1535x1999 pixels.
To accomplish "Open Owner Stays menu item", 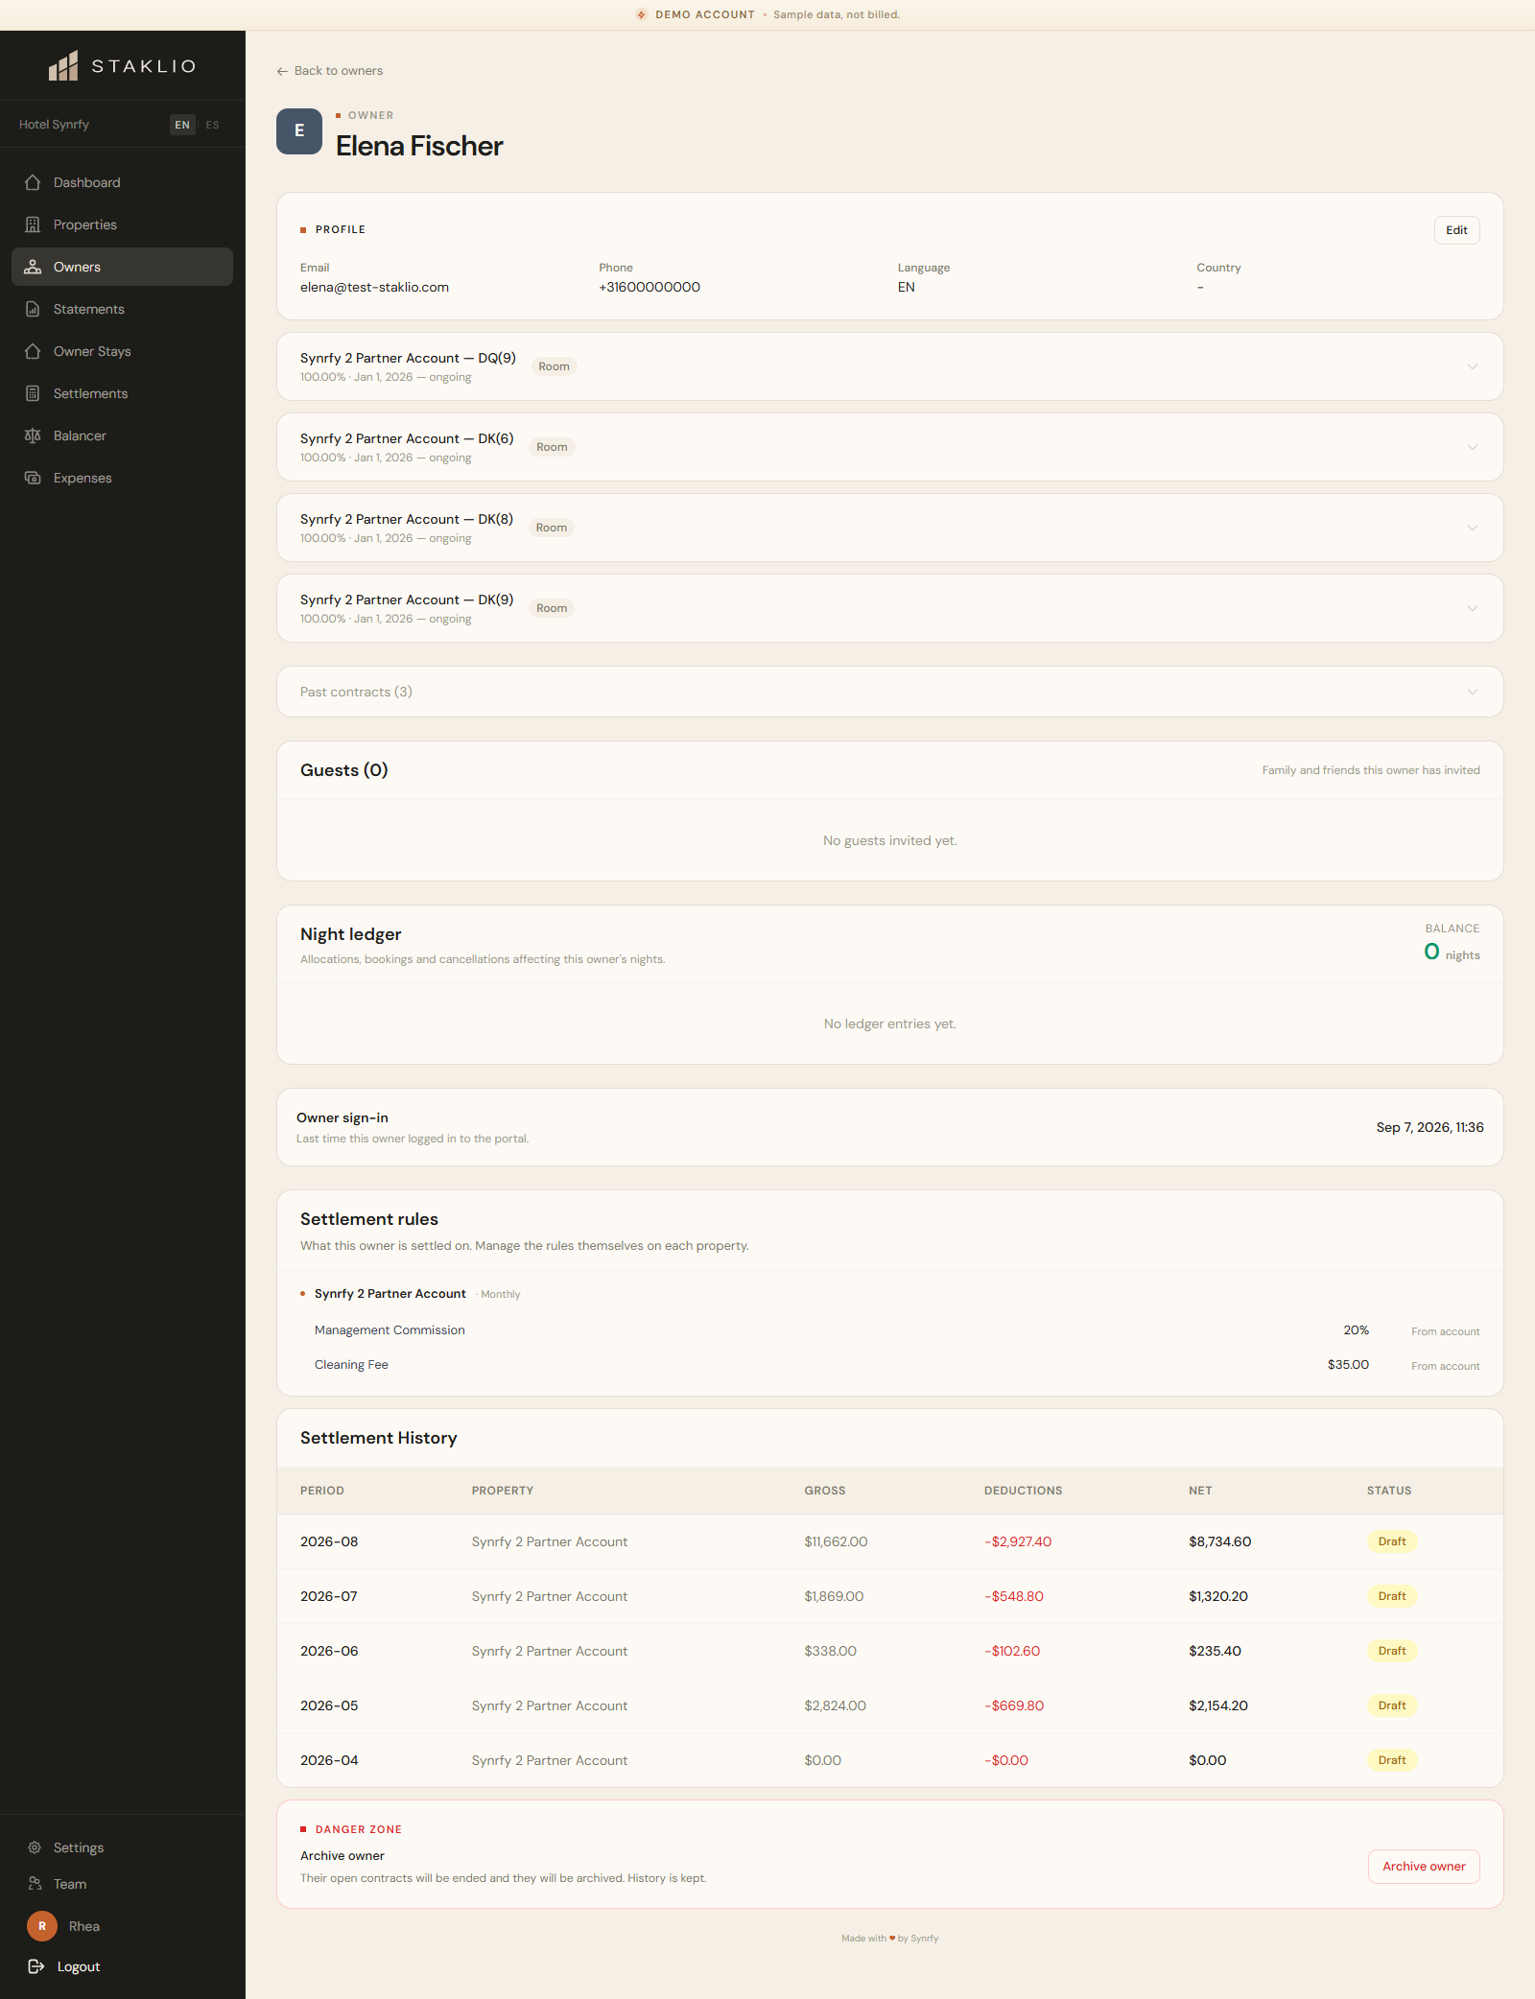I will point(122,351).
